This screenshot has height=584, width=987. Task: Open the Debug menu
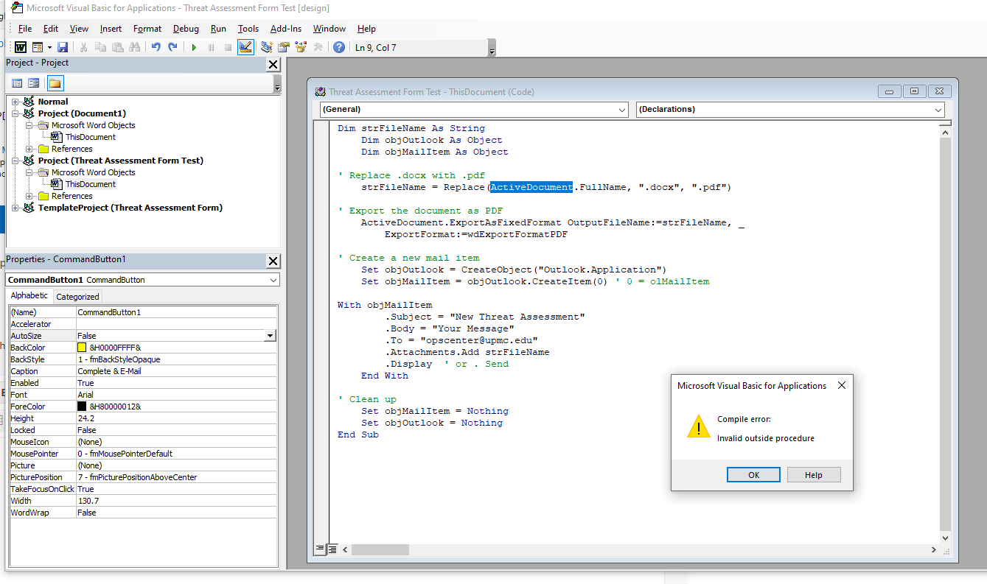(x=186, y=29)
